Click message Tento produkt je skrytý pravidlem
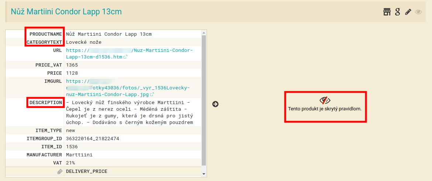Viewport: 432px width, 181px height. pyautogui.click(x=325, y=109)
